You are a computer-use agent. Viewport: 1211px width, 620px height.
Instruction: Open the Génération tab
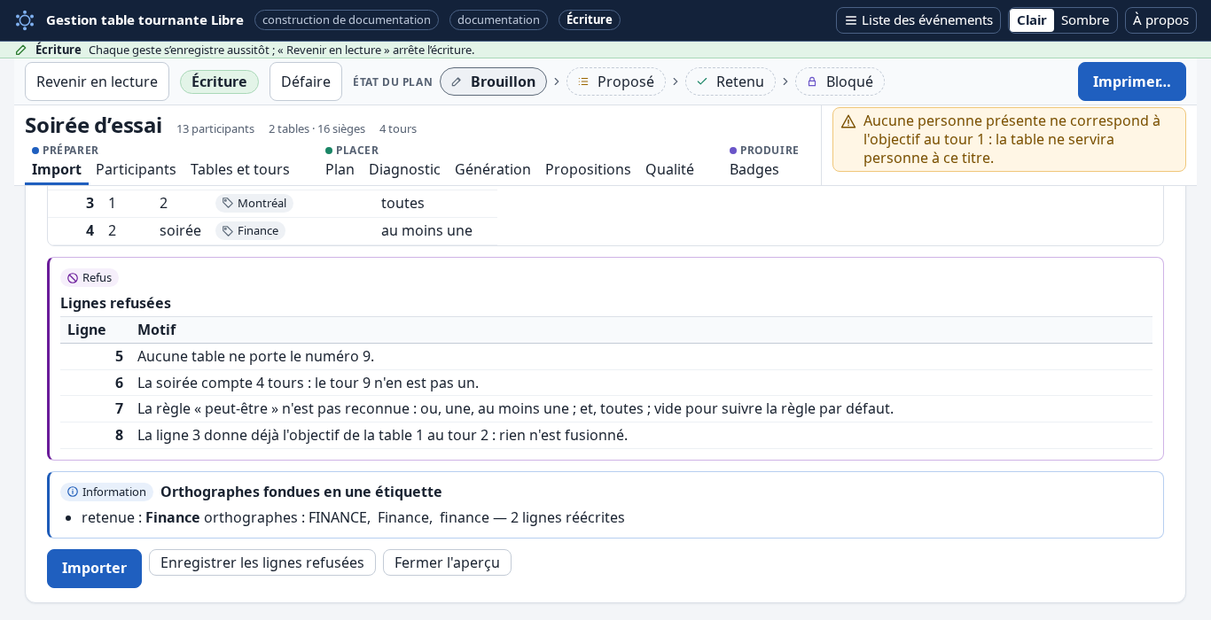(x=493, y=169)
